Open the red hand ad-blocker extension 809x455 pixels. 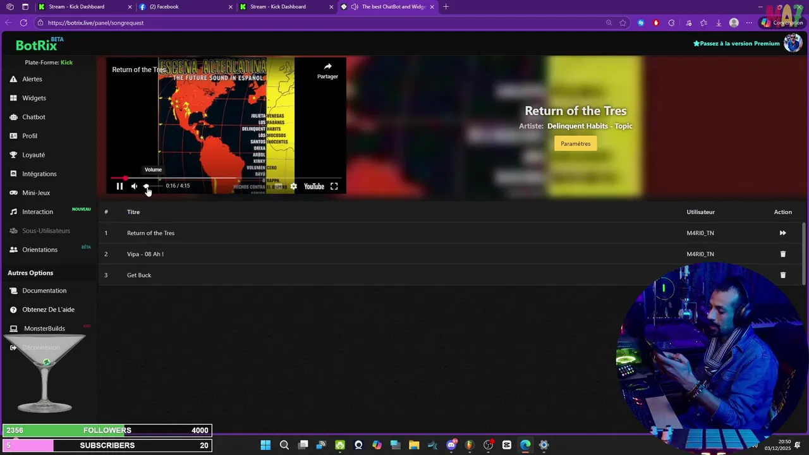656,23
